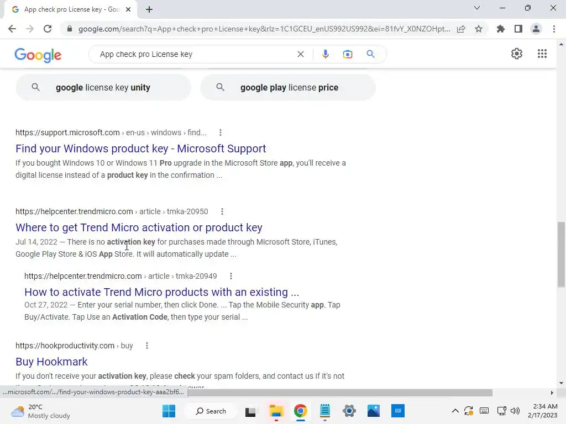Viewport: 566px width, 424px height.
Task: Click the helpcenter.trendmicro.com tmka-20950 URL
Action: tap(112, 211)
